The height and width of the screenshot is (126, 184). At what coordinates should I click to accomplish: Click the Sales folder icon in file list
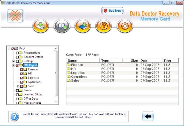pos(69,80)
